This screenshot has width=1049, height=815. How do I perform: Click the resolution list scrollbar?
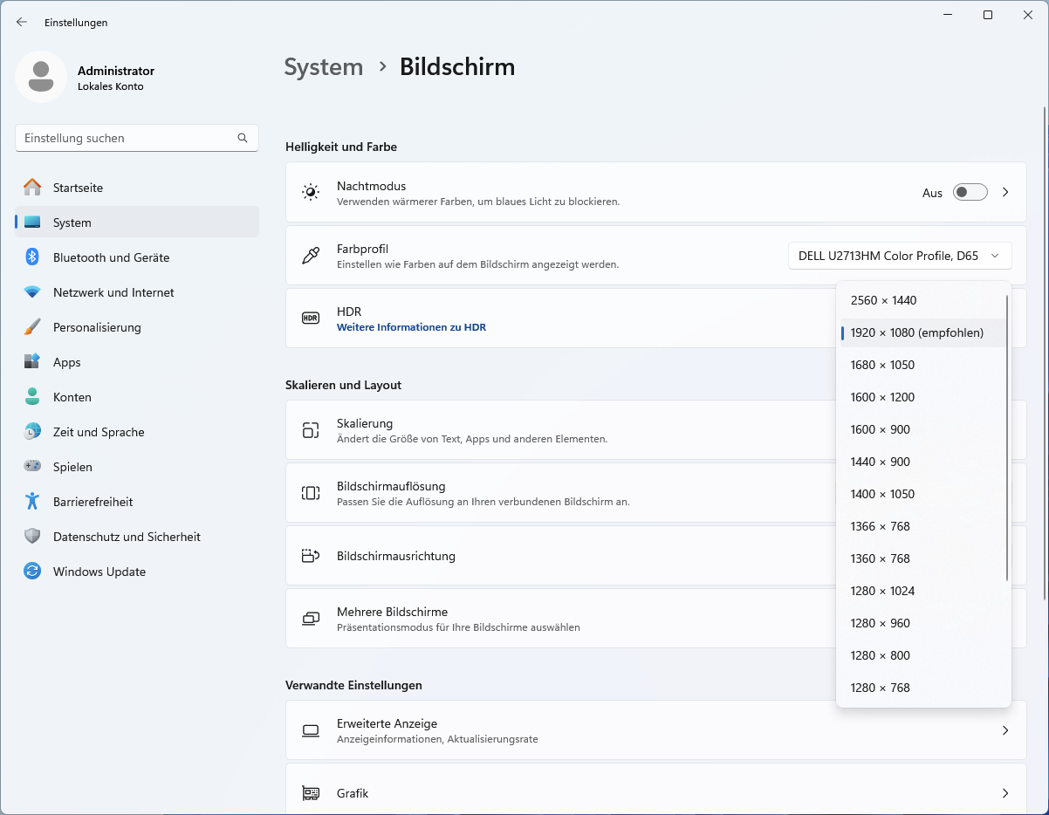(x=1007, y=436)
